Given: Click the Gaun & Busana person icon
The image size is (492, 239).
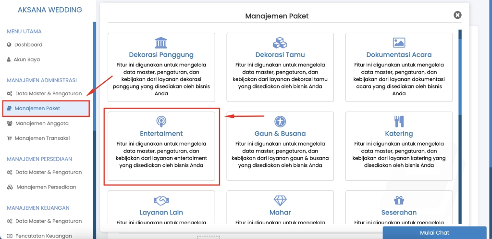Looking at the screenshot, I should point(280,121).
